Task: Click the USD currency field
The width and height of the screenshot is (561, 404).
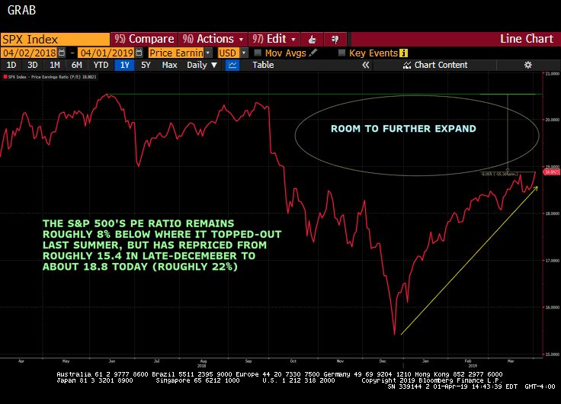Action: tap(229, 53)
